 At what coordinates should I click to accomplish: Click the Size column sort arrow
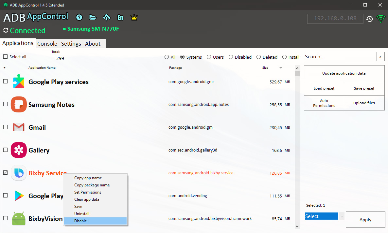click(281, 68)
